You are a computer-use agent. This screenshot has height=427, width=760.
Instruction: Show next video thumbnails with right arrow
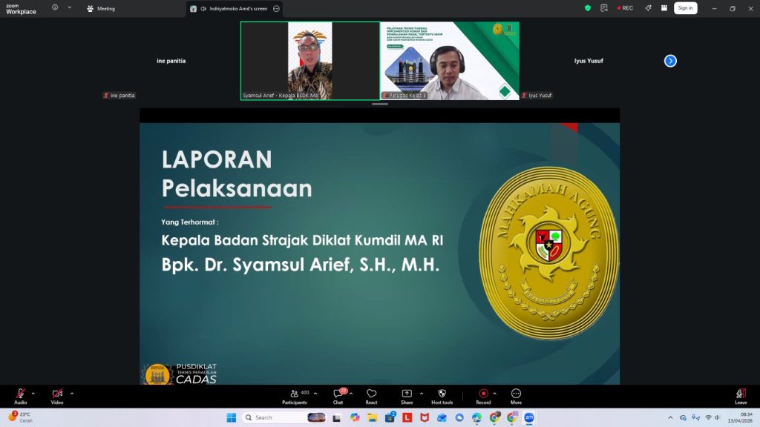(x=670, y=61)
